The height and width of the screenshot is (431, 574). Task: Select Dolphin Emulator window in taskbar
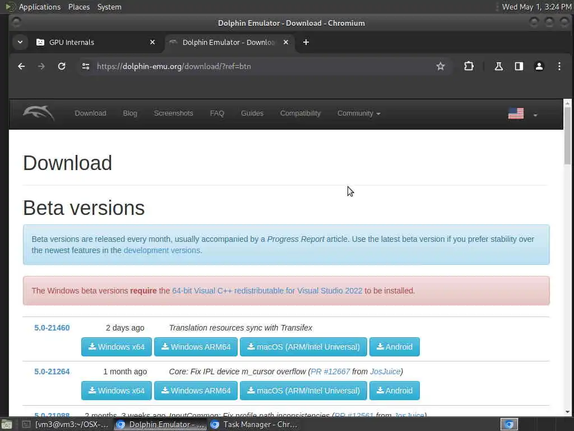pyautogui.click(x=160, y=424)
